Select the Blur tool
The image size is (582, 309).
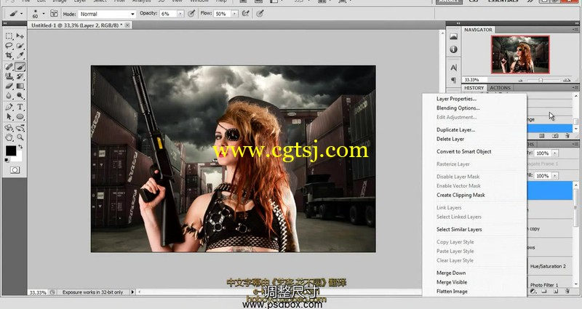9,96
